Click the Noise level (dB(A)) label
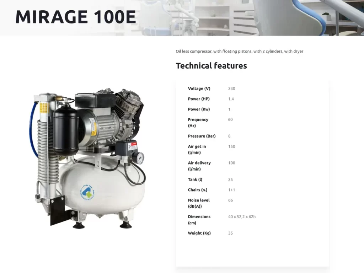The width and height of the screenshot is (364, 273). tap(199, 203)
